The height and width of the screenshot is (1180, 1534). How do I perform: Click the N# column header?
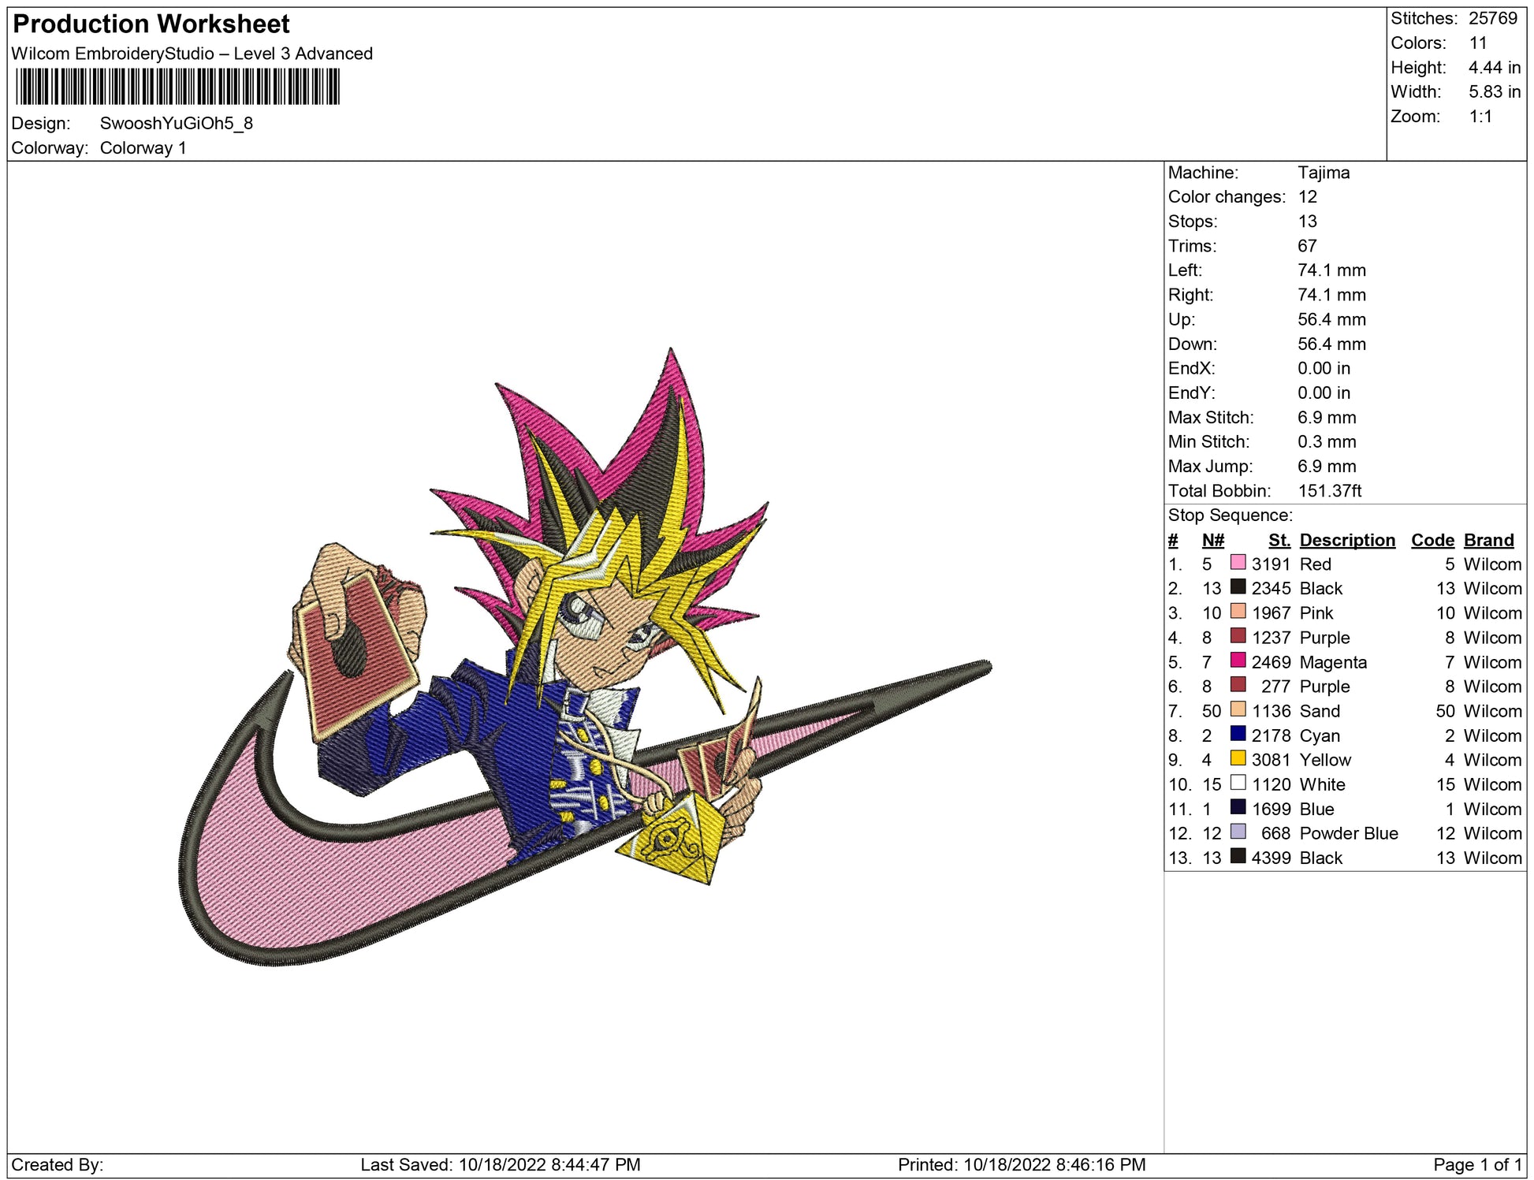(x=1212, y=540)
